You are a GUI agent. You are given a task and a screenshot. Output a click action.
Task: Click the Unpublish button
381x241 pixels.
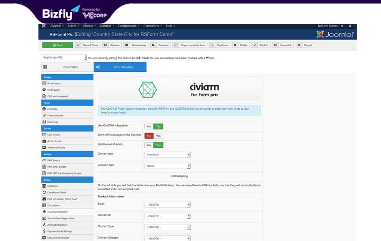(283, 45)
